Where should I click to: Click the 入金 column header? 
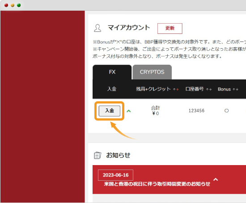tap(112, 89)
